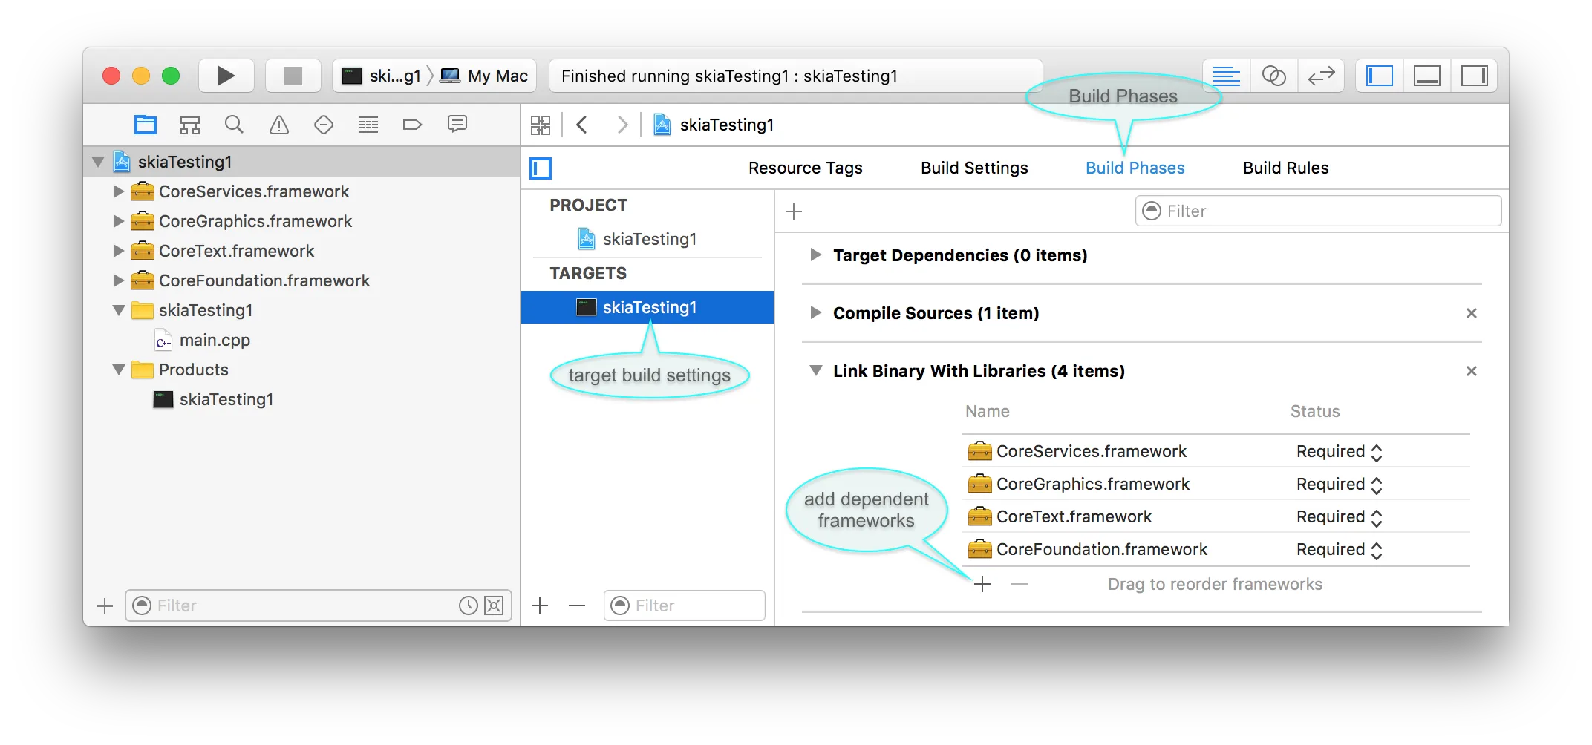This screenshot has width=1592, height=745.
Task: Open the find navigator
Action: point(234,125)
